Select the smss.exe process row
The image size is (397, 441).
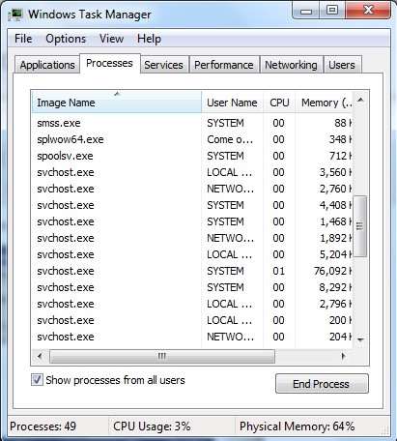click(192, 123)
